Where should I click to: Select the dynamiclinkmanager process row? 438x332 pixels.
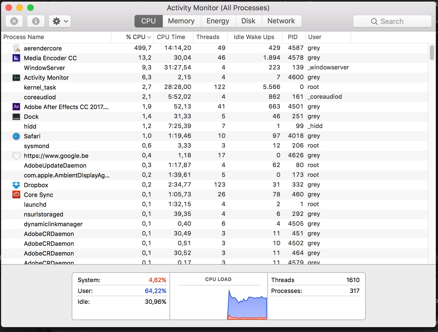tap(215, 224)
